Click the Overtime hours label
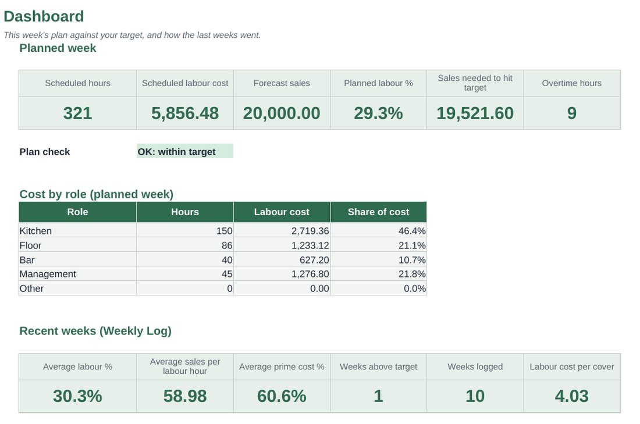Image resolution: width=640 pixels, height=424 pixels. (572, 83)
